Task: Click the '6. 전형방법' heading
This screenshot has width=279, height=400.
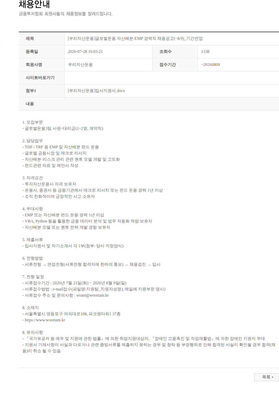Action: 32,259
